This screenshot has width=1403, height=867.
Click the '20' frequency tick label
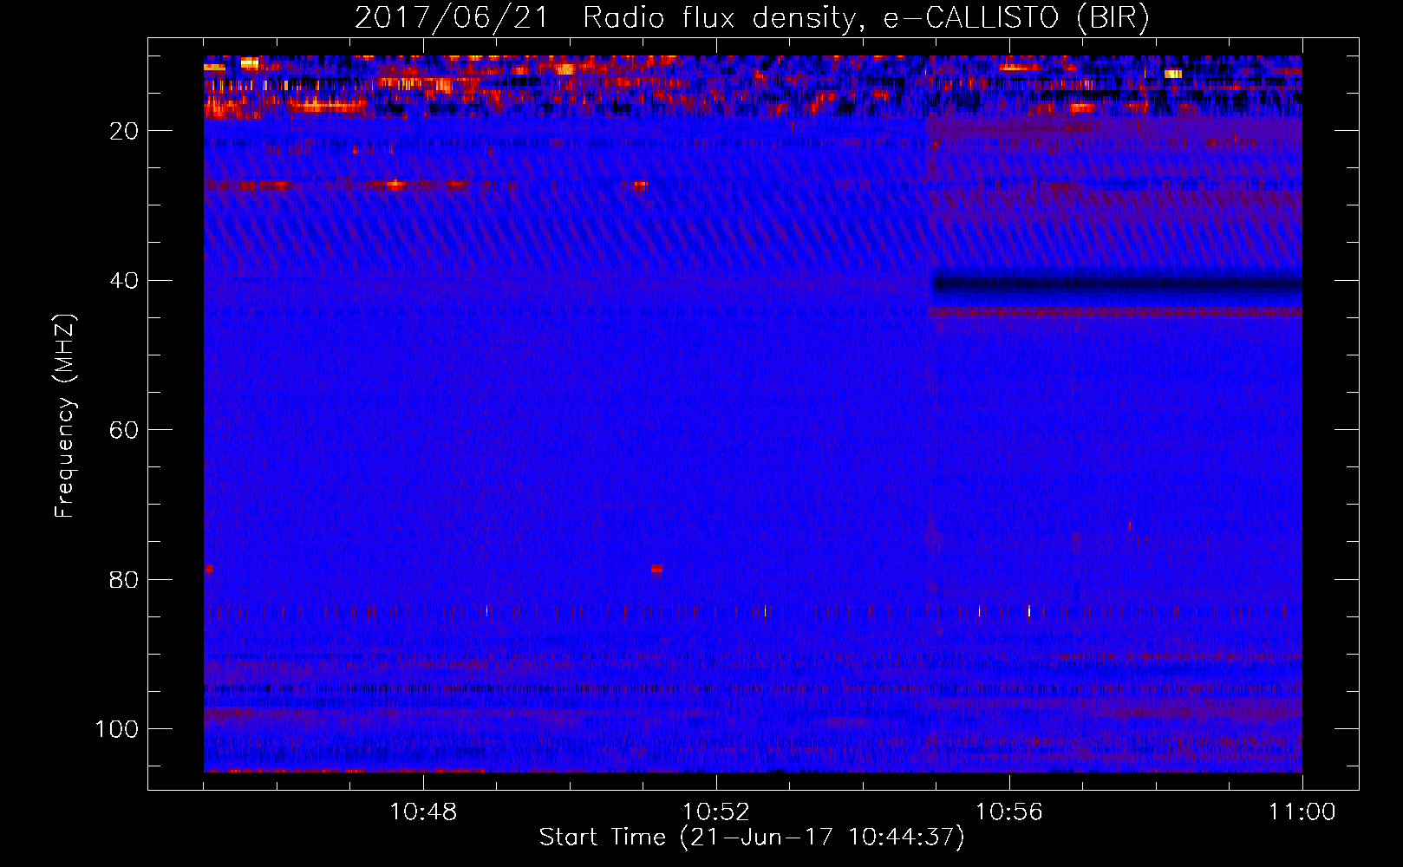click(x=124, y=131)
